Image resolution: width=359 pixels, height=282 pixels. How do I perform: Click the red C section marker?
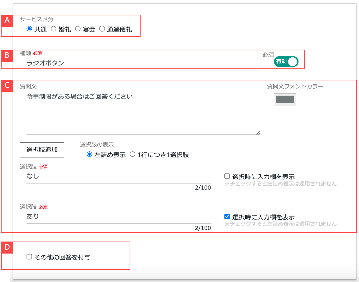coord(7,85)
